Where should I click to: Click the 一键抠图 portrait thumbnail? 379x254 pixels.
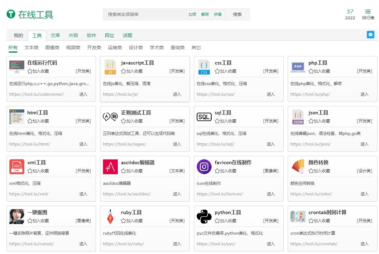(17, 217)
